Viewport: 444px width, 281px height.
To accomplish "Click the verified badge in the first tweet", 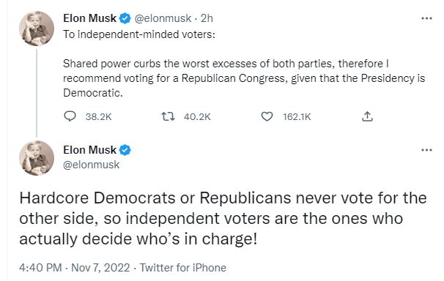I will (125, 18).
